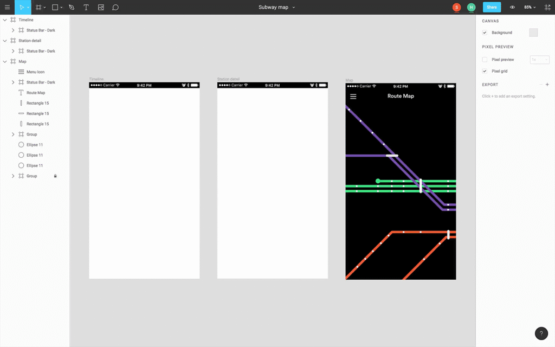Click the Share button
This screenshot has width=555, height=347.
point(492,7)
